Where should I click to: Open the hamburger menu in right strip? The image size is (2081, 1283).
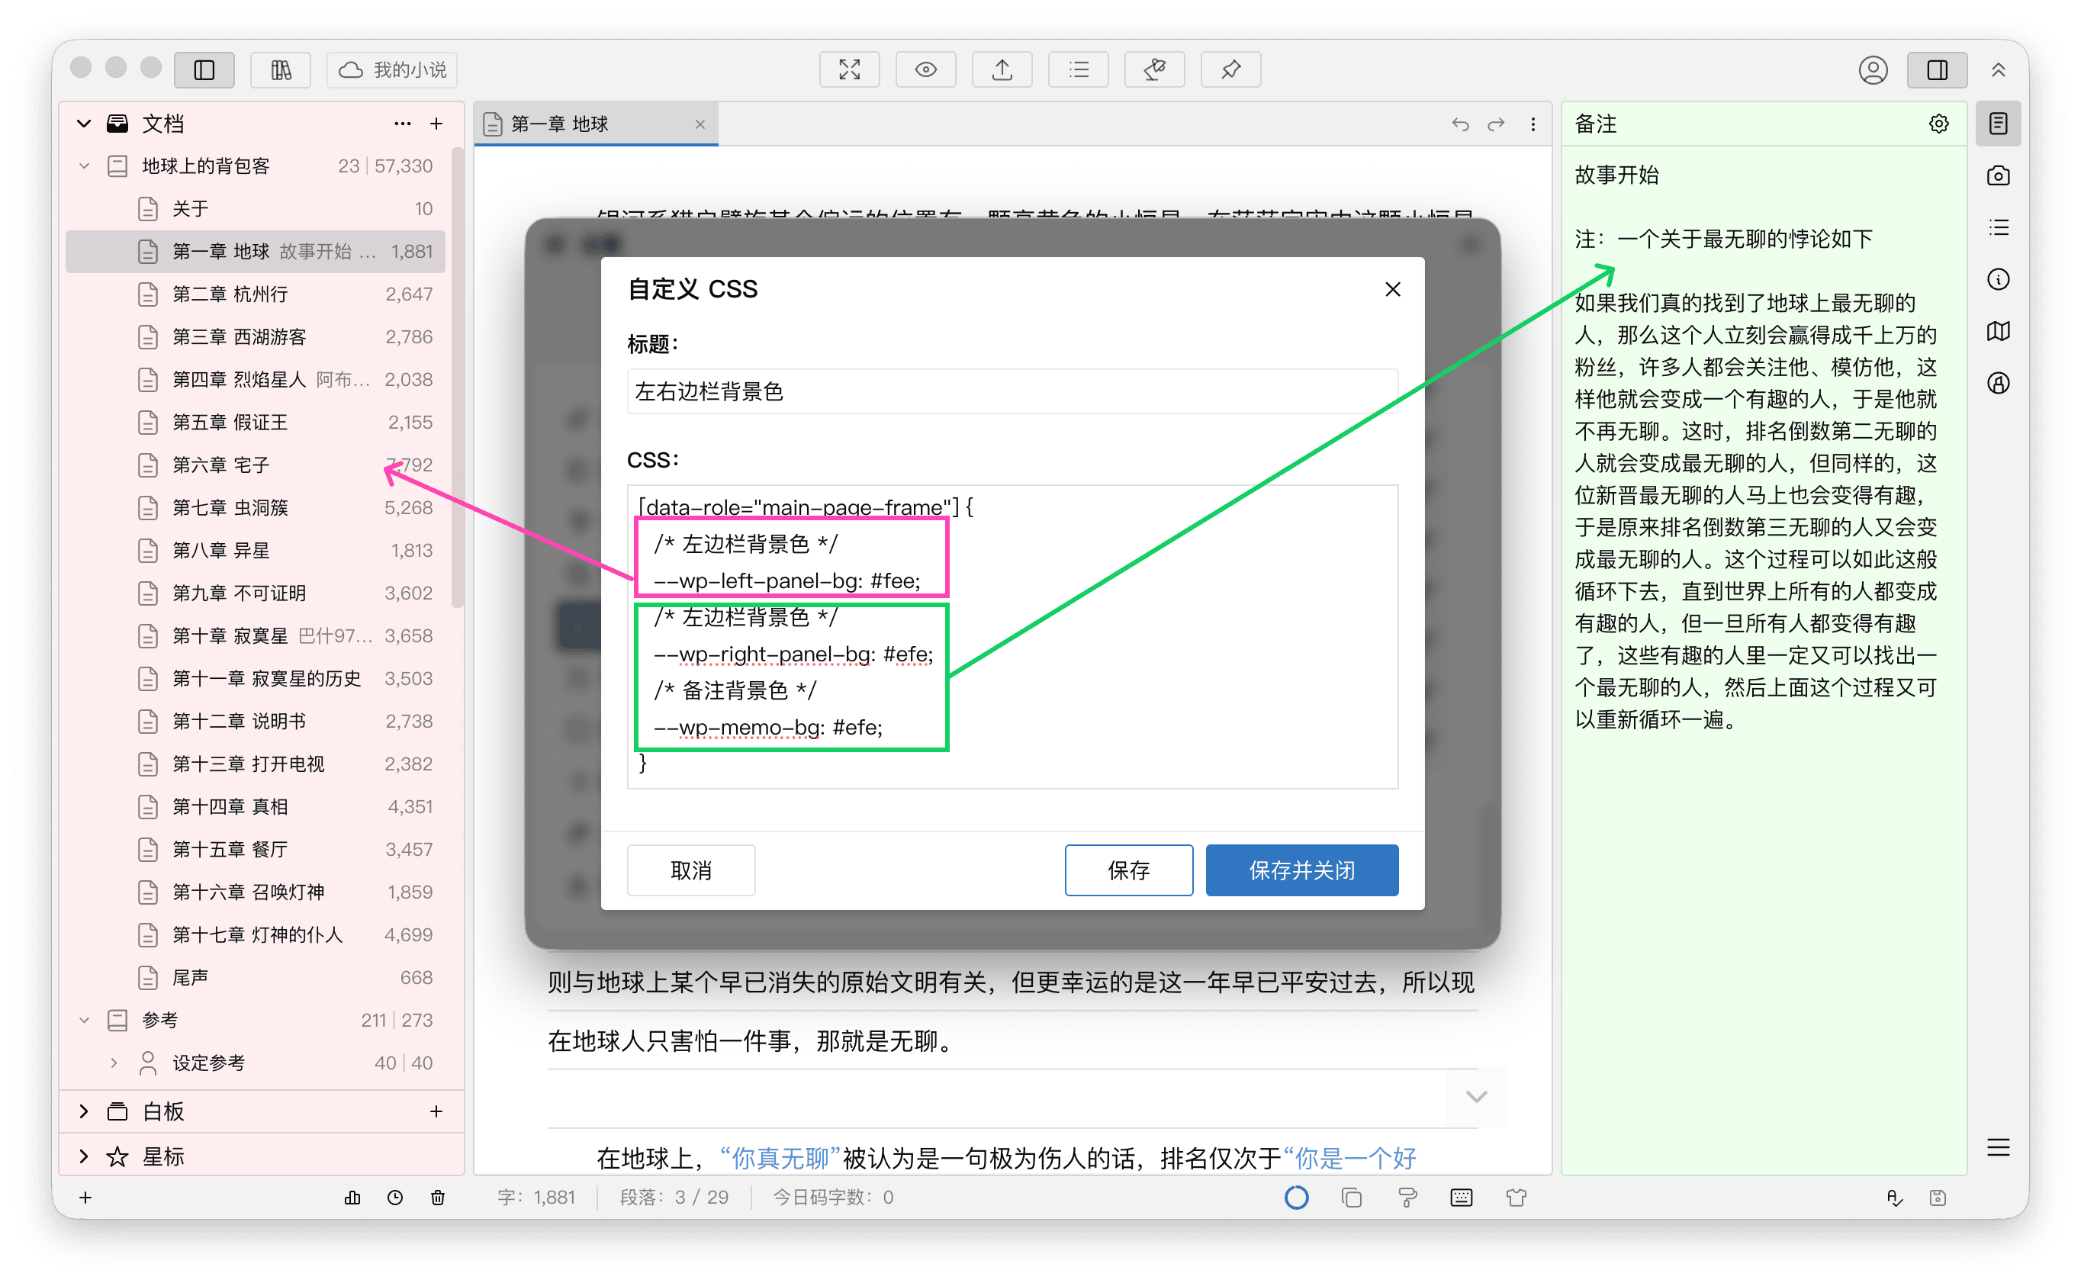[x=1998, y=1148]
